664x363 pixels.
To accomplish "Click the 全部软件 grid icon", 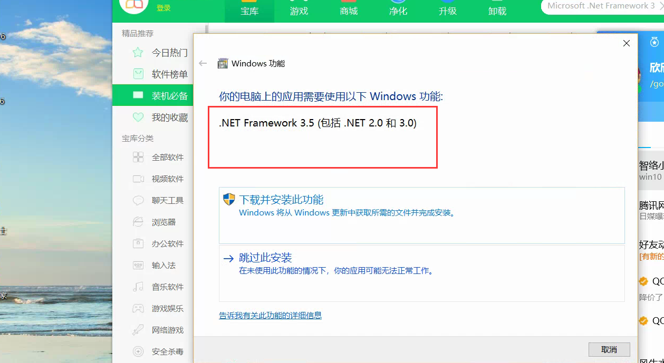I will [138, 157].
